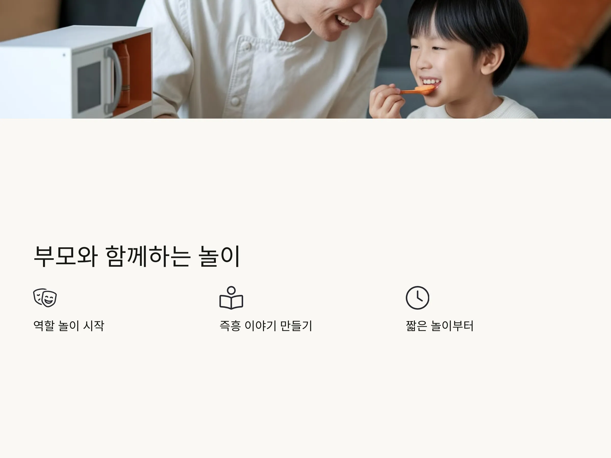Click the dark toy microwave window
Screen dimensions: 611x458
tap(89, 86)
